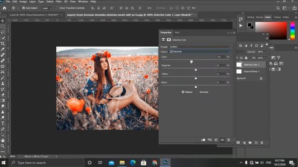Viewport: 298px width, 167px height.
Task: Create a new group folder in Layers
Action: (x=250, y=142)
